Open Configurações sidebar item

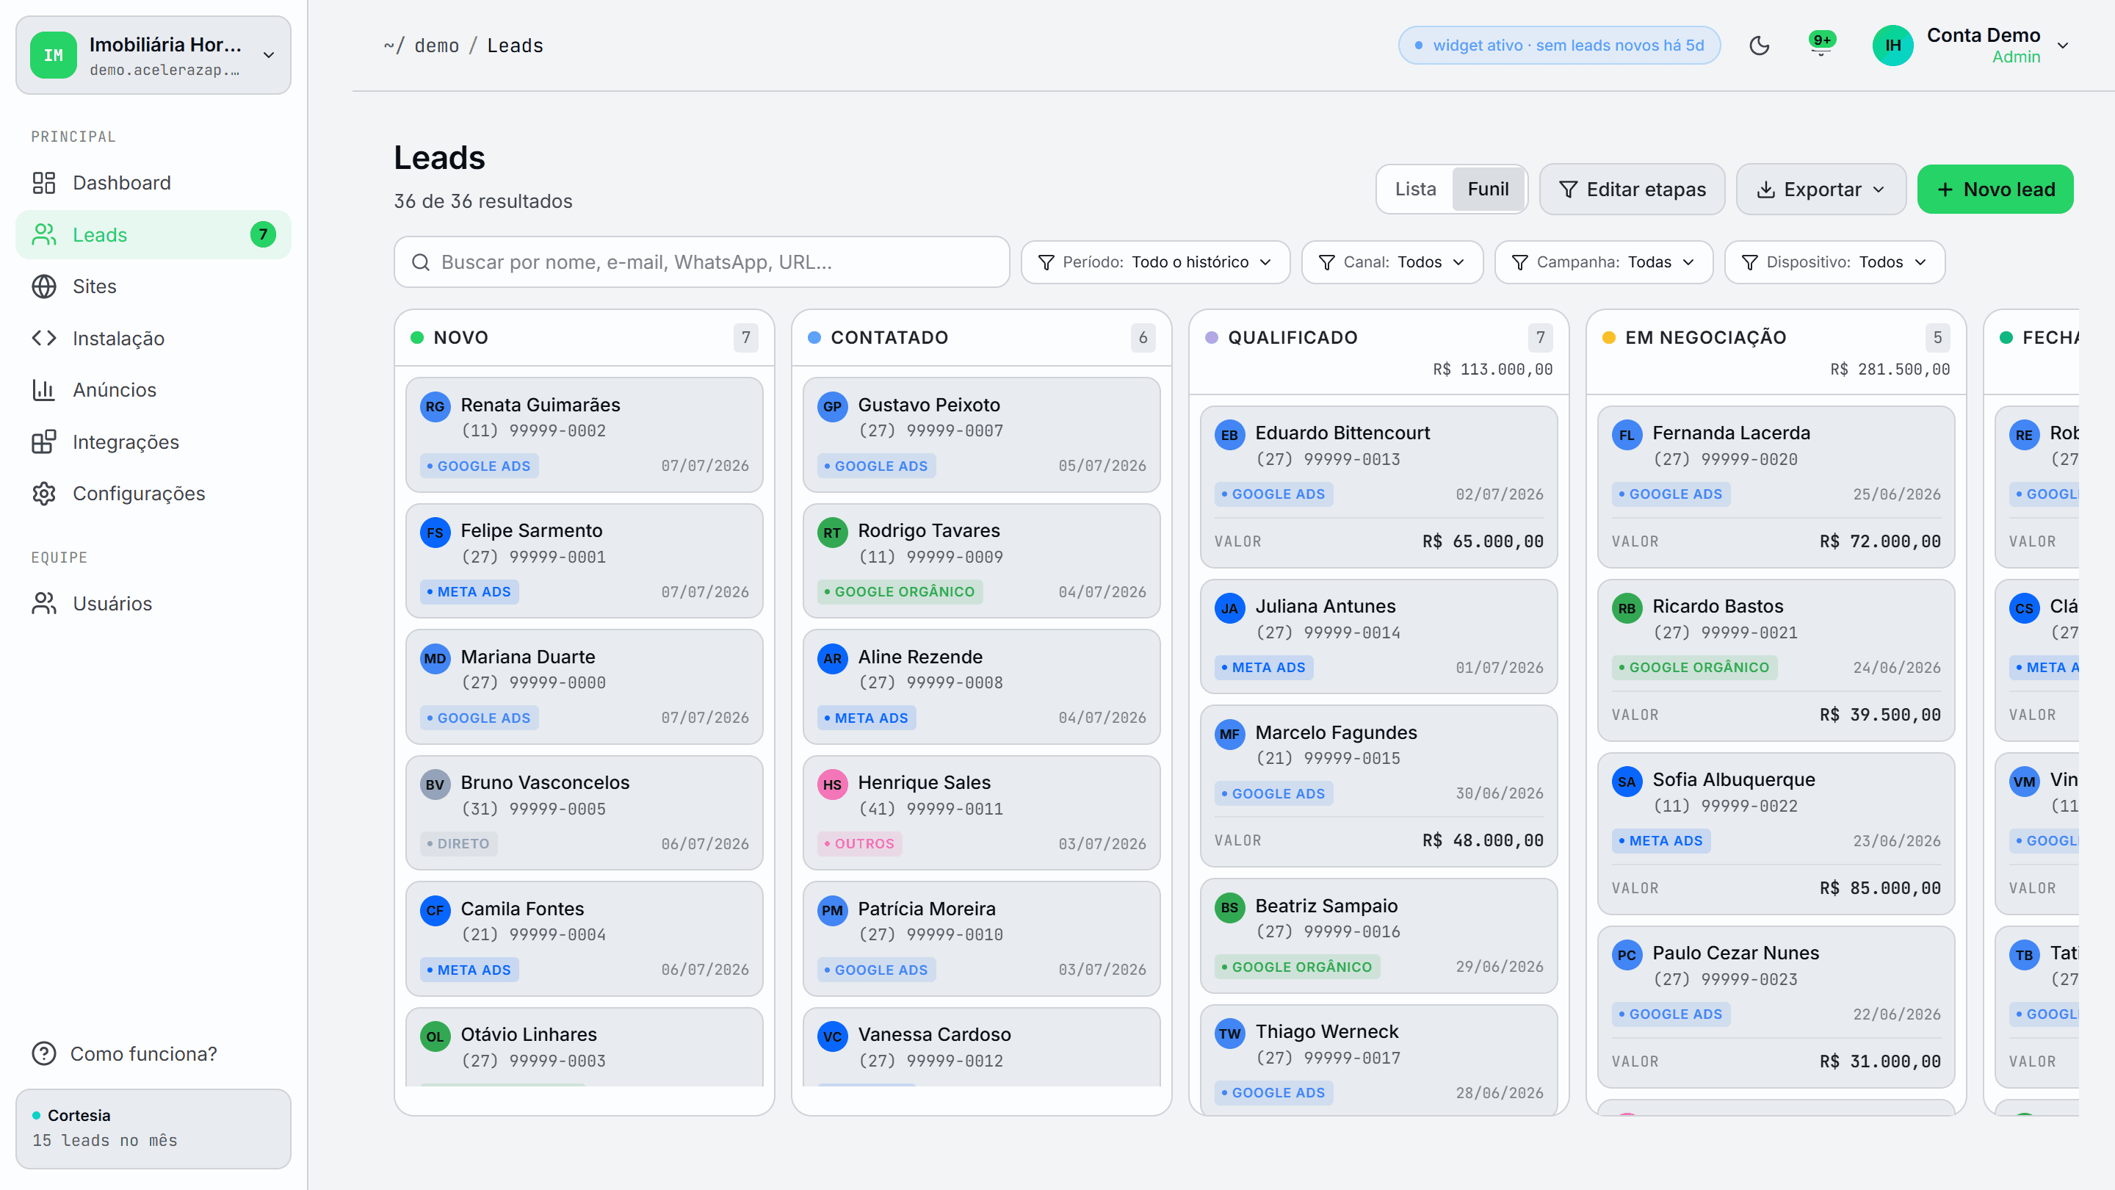[x=153, y=494]
